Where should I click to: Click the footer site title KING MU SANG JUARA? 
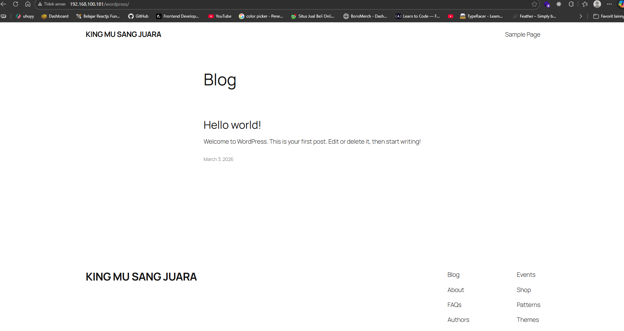141,277
